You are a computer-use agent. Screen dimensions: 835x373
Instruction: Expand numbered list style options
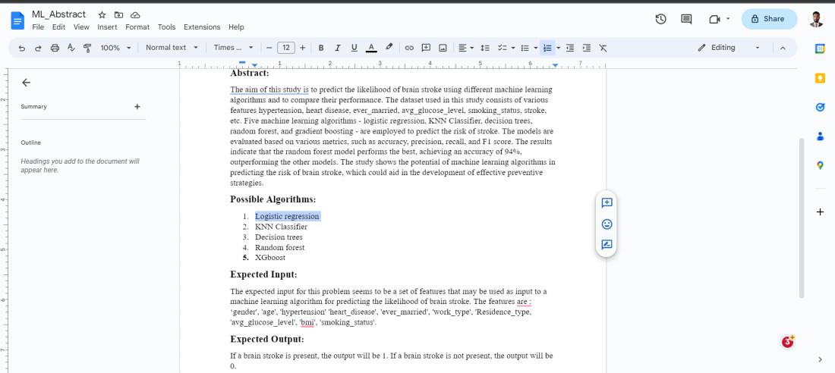pos(559,48)
